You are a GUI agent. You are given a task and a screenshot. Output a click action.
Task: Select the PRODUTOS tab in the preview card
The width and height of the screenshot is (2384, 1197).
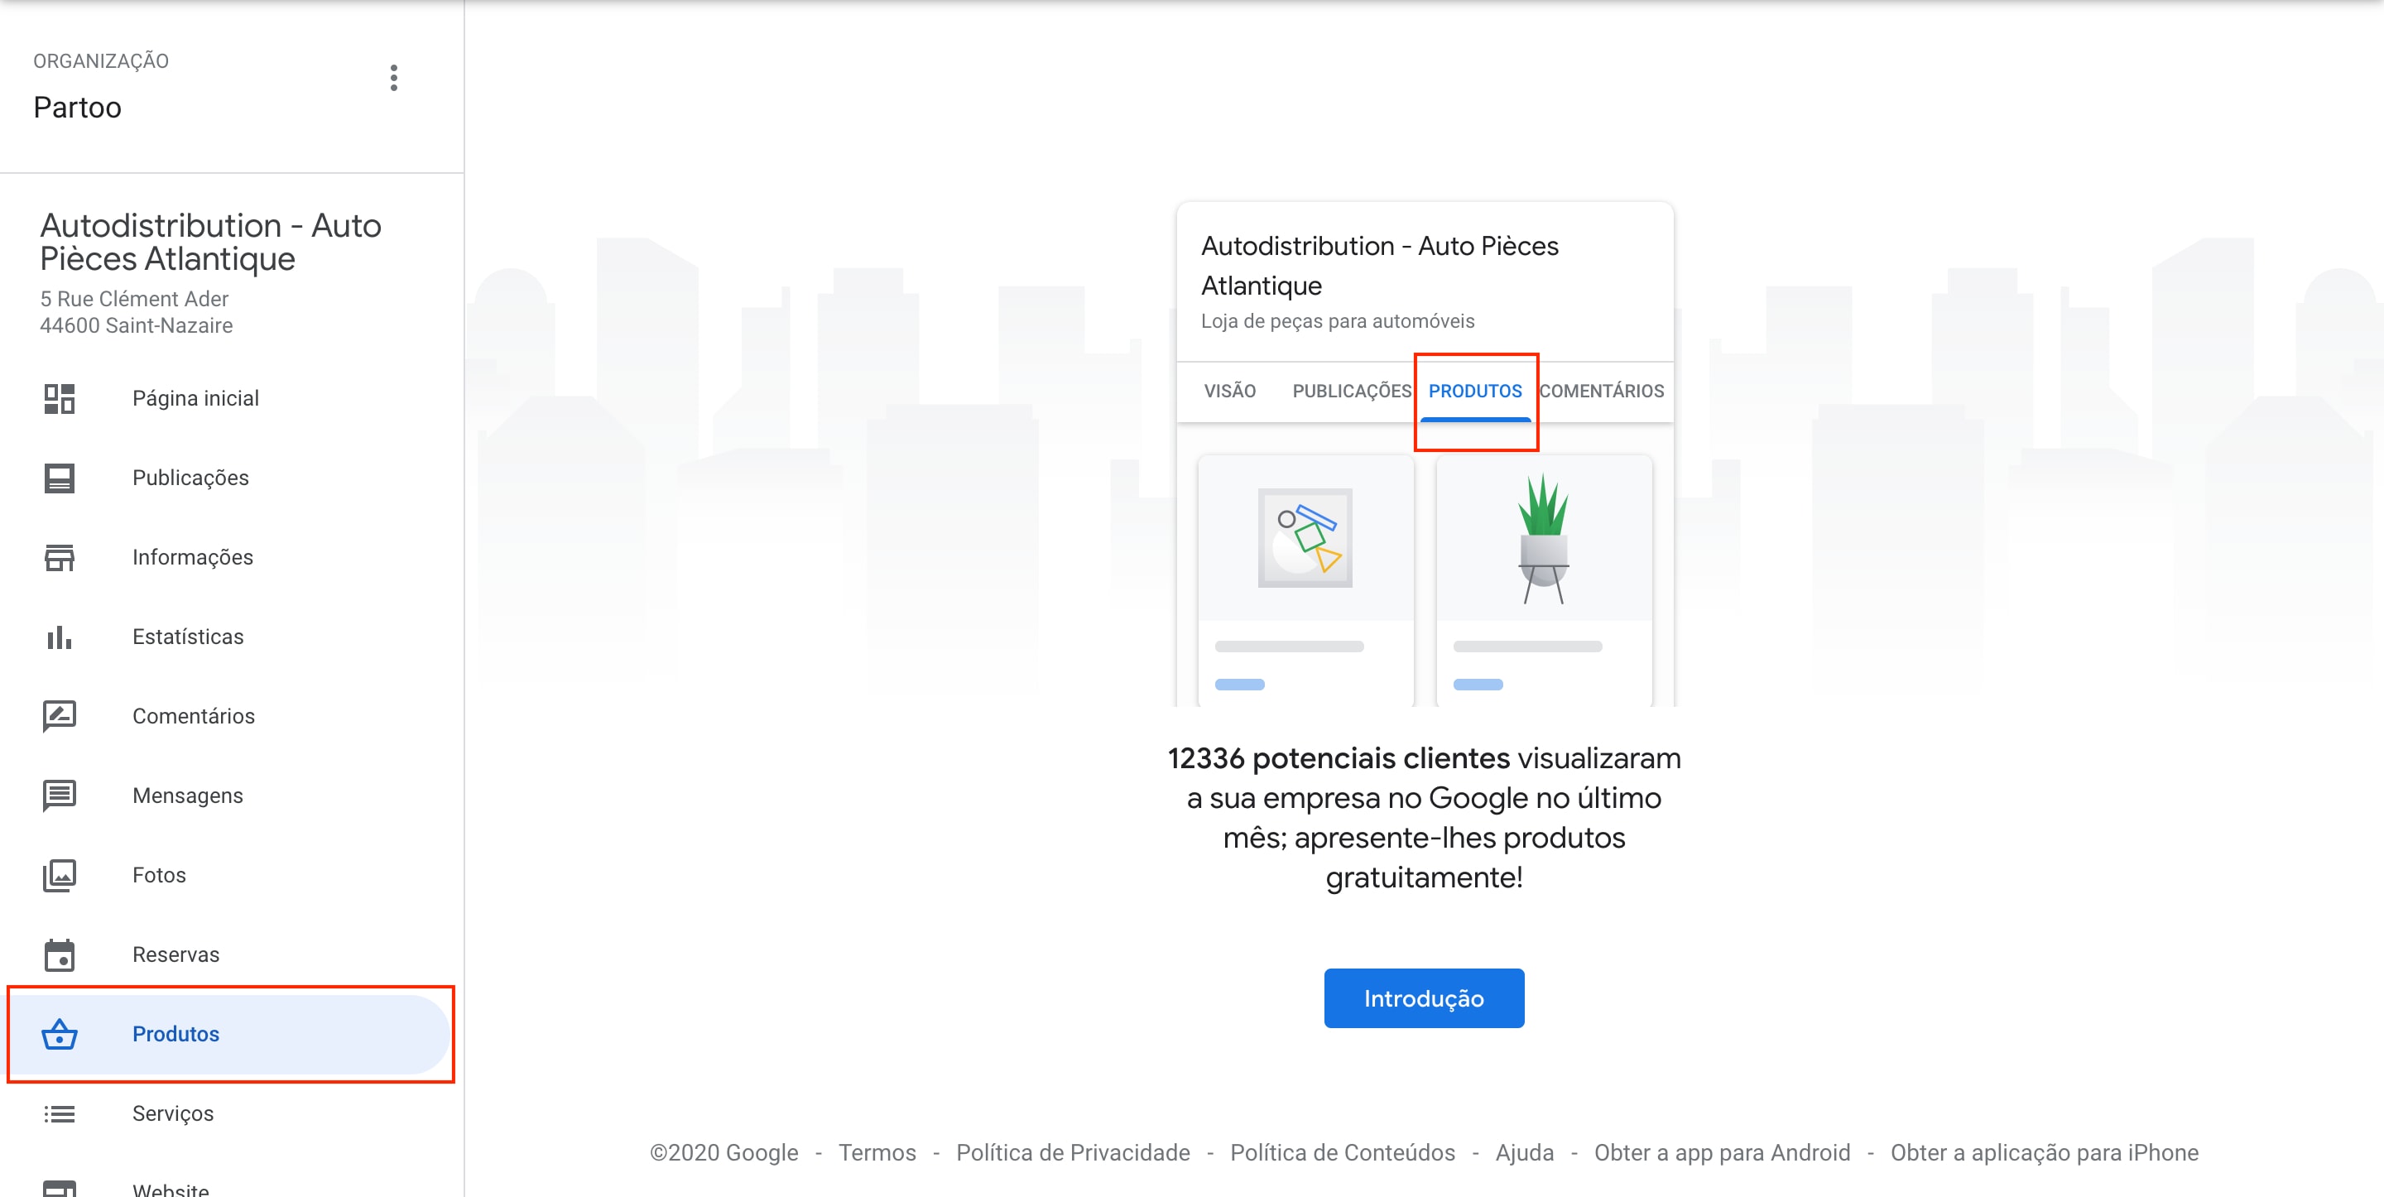tap(1474, 391)
